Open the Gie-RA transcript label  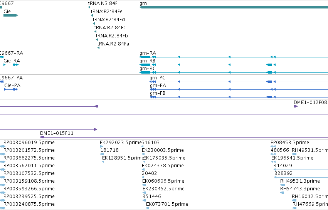point(12,61)
